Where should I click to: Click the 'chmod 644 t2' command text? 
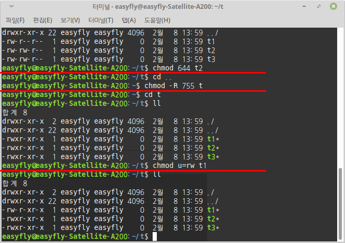[x=178, y=68]
